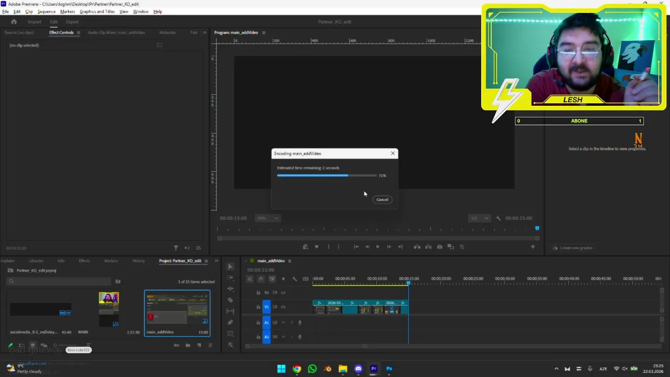Open the Effects panel tab

84,261
